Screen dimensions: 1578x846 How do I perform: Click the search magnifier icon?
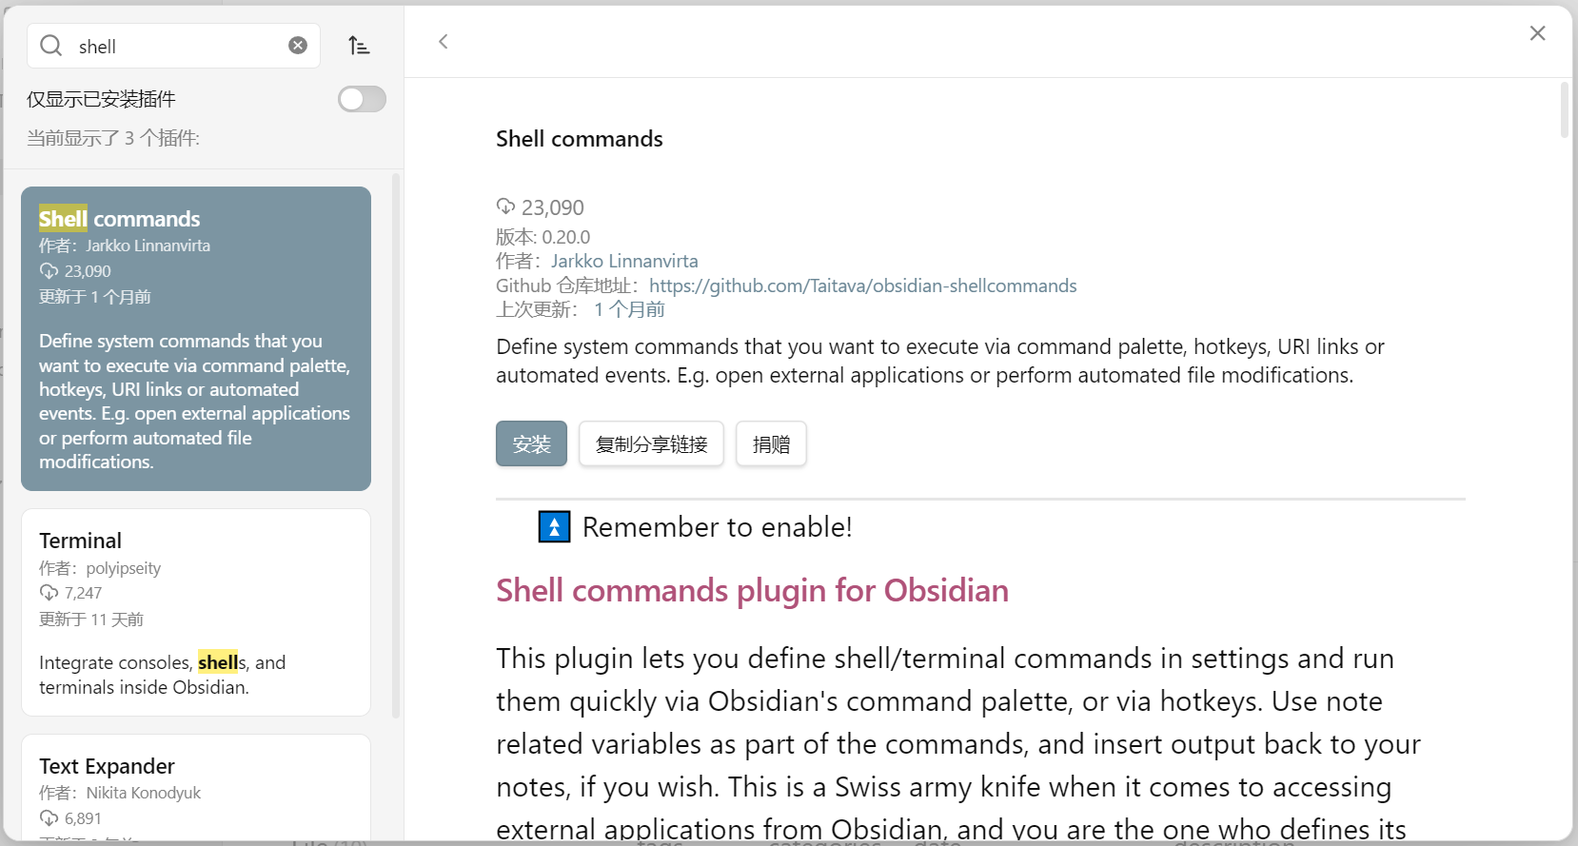tap(51, 46)
